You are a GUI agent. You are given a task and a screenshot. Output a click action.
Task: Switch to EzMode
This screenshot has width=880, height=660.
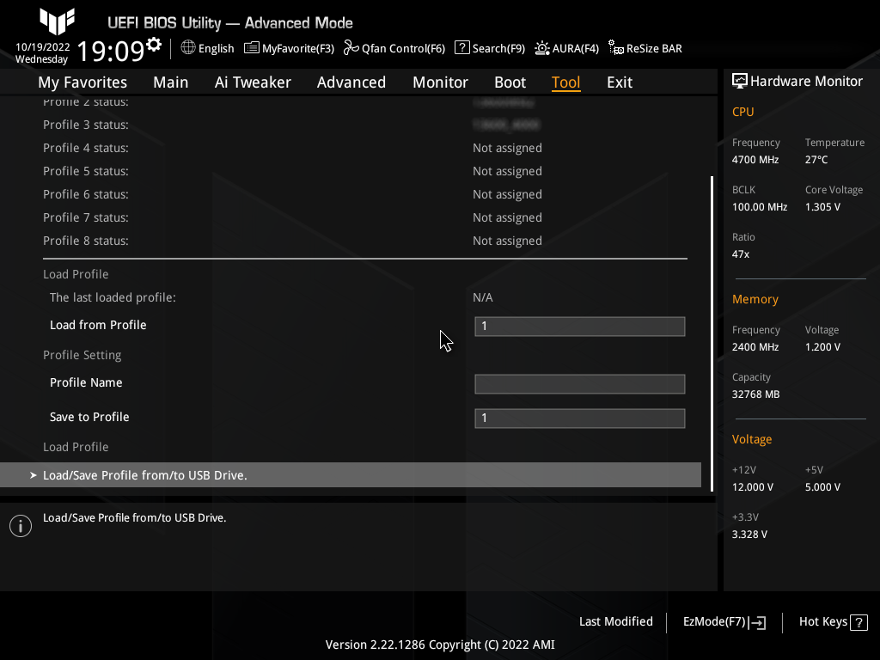tap(723, 621)
